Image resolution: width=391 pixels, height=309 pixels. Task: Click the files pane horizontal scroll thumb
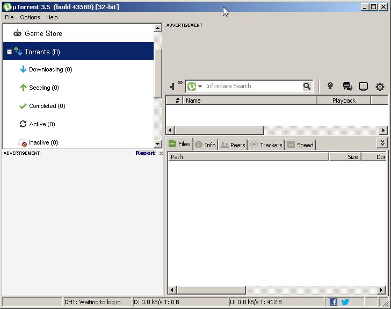click(x=211, y=290)
